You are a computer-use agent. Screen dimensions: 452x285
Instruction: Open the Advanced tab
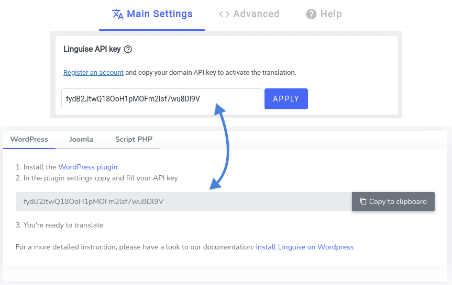[249, 14]
